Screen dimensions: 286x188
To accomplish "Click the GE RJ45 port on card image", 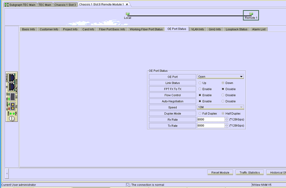I will [12, 87].
